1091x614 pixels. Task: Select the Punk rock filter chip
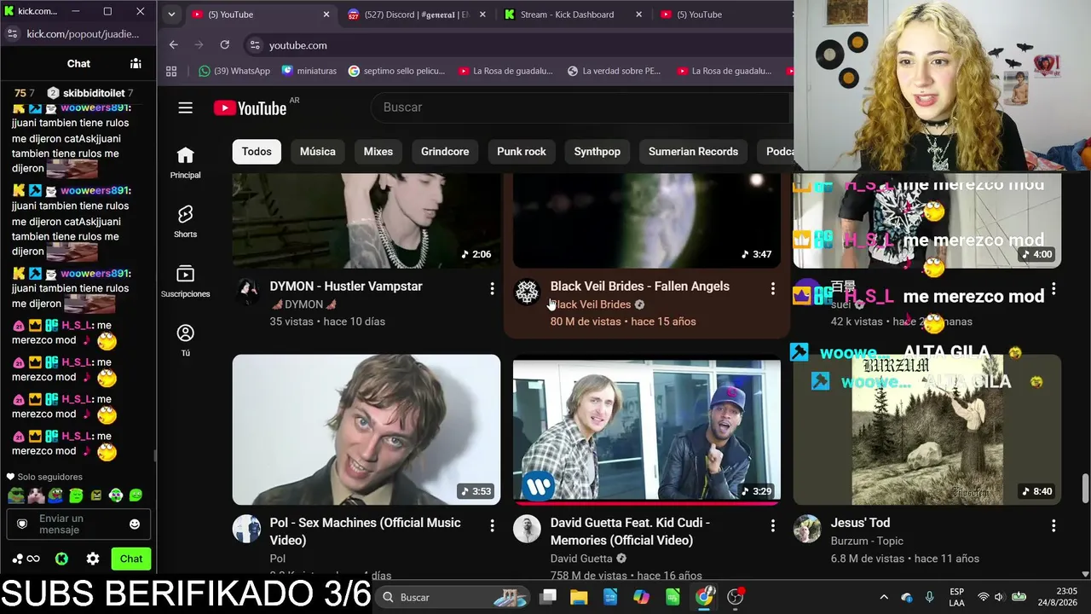[x=522, y=152]
